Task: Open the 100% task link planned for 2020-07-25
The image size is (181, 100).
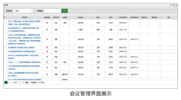Action: point(23,75)
